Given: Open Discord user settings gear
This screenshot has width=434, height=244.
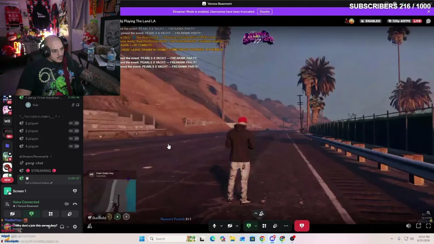Looking at the screenshot, I should (75, 227).
